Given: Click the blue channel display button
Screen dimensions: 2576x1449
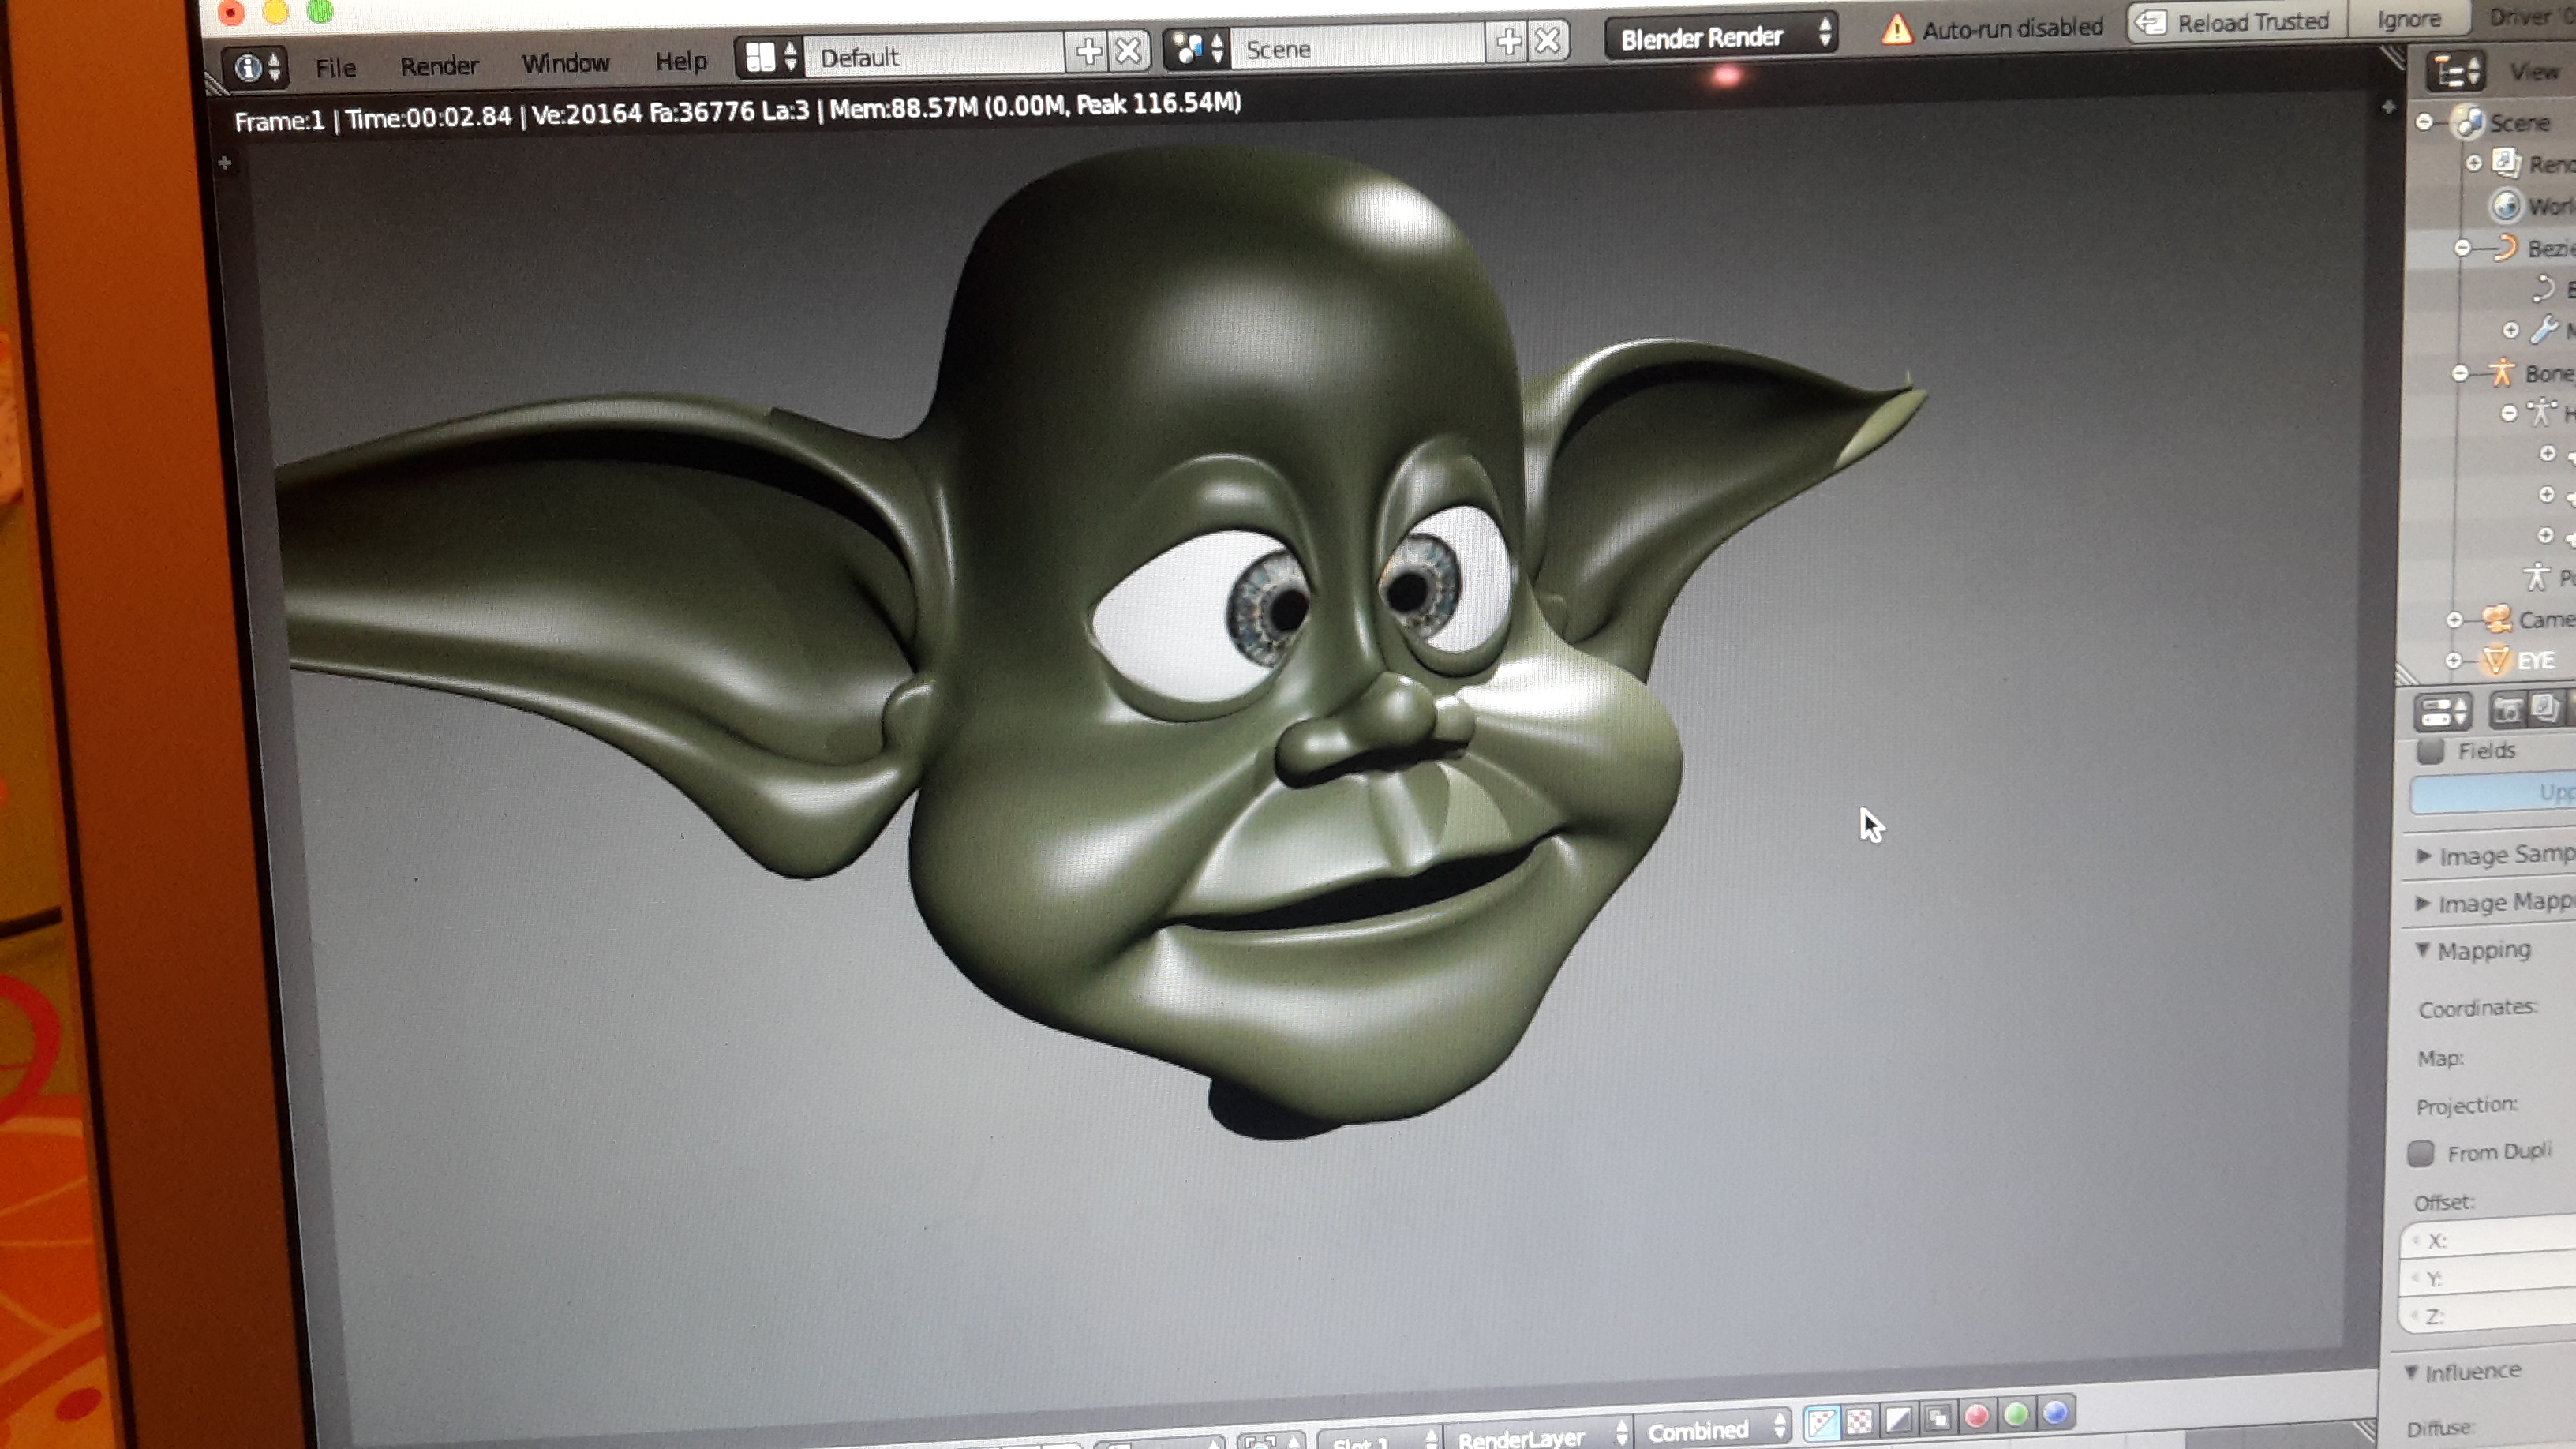Looking at the screenshot, I should pos(2056,1412).
